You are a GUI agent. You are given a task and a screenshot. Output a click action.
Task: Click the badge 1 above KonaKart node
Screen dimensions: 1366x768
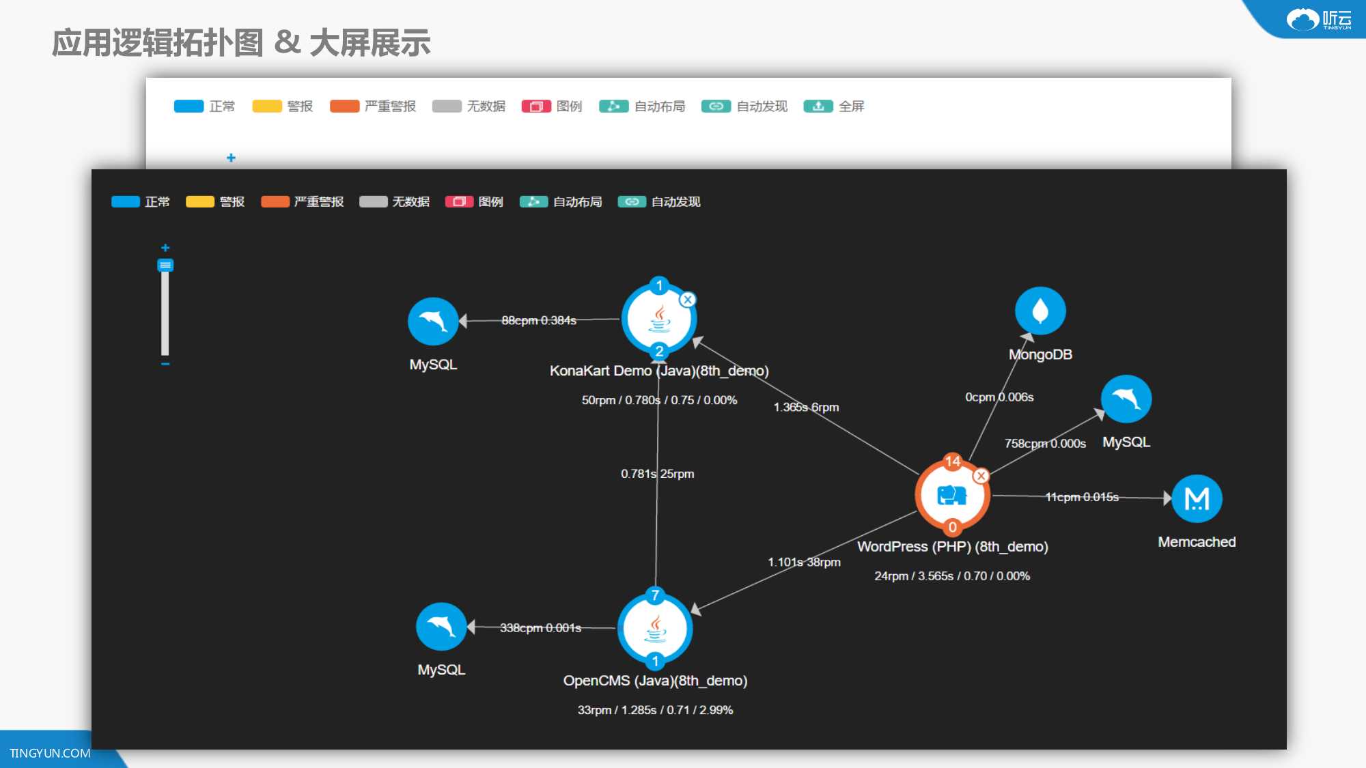click(x=659, y=285)
